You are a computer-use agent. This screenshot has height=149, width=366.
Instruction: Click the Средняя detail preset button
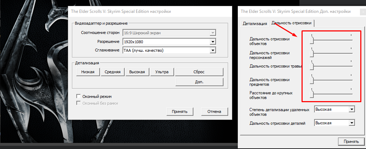point(112,72)
